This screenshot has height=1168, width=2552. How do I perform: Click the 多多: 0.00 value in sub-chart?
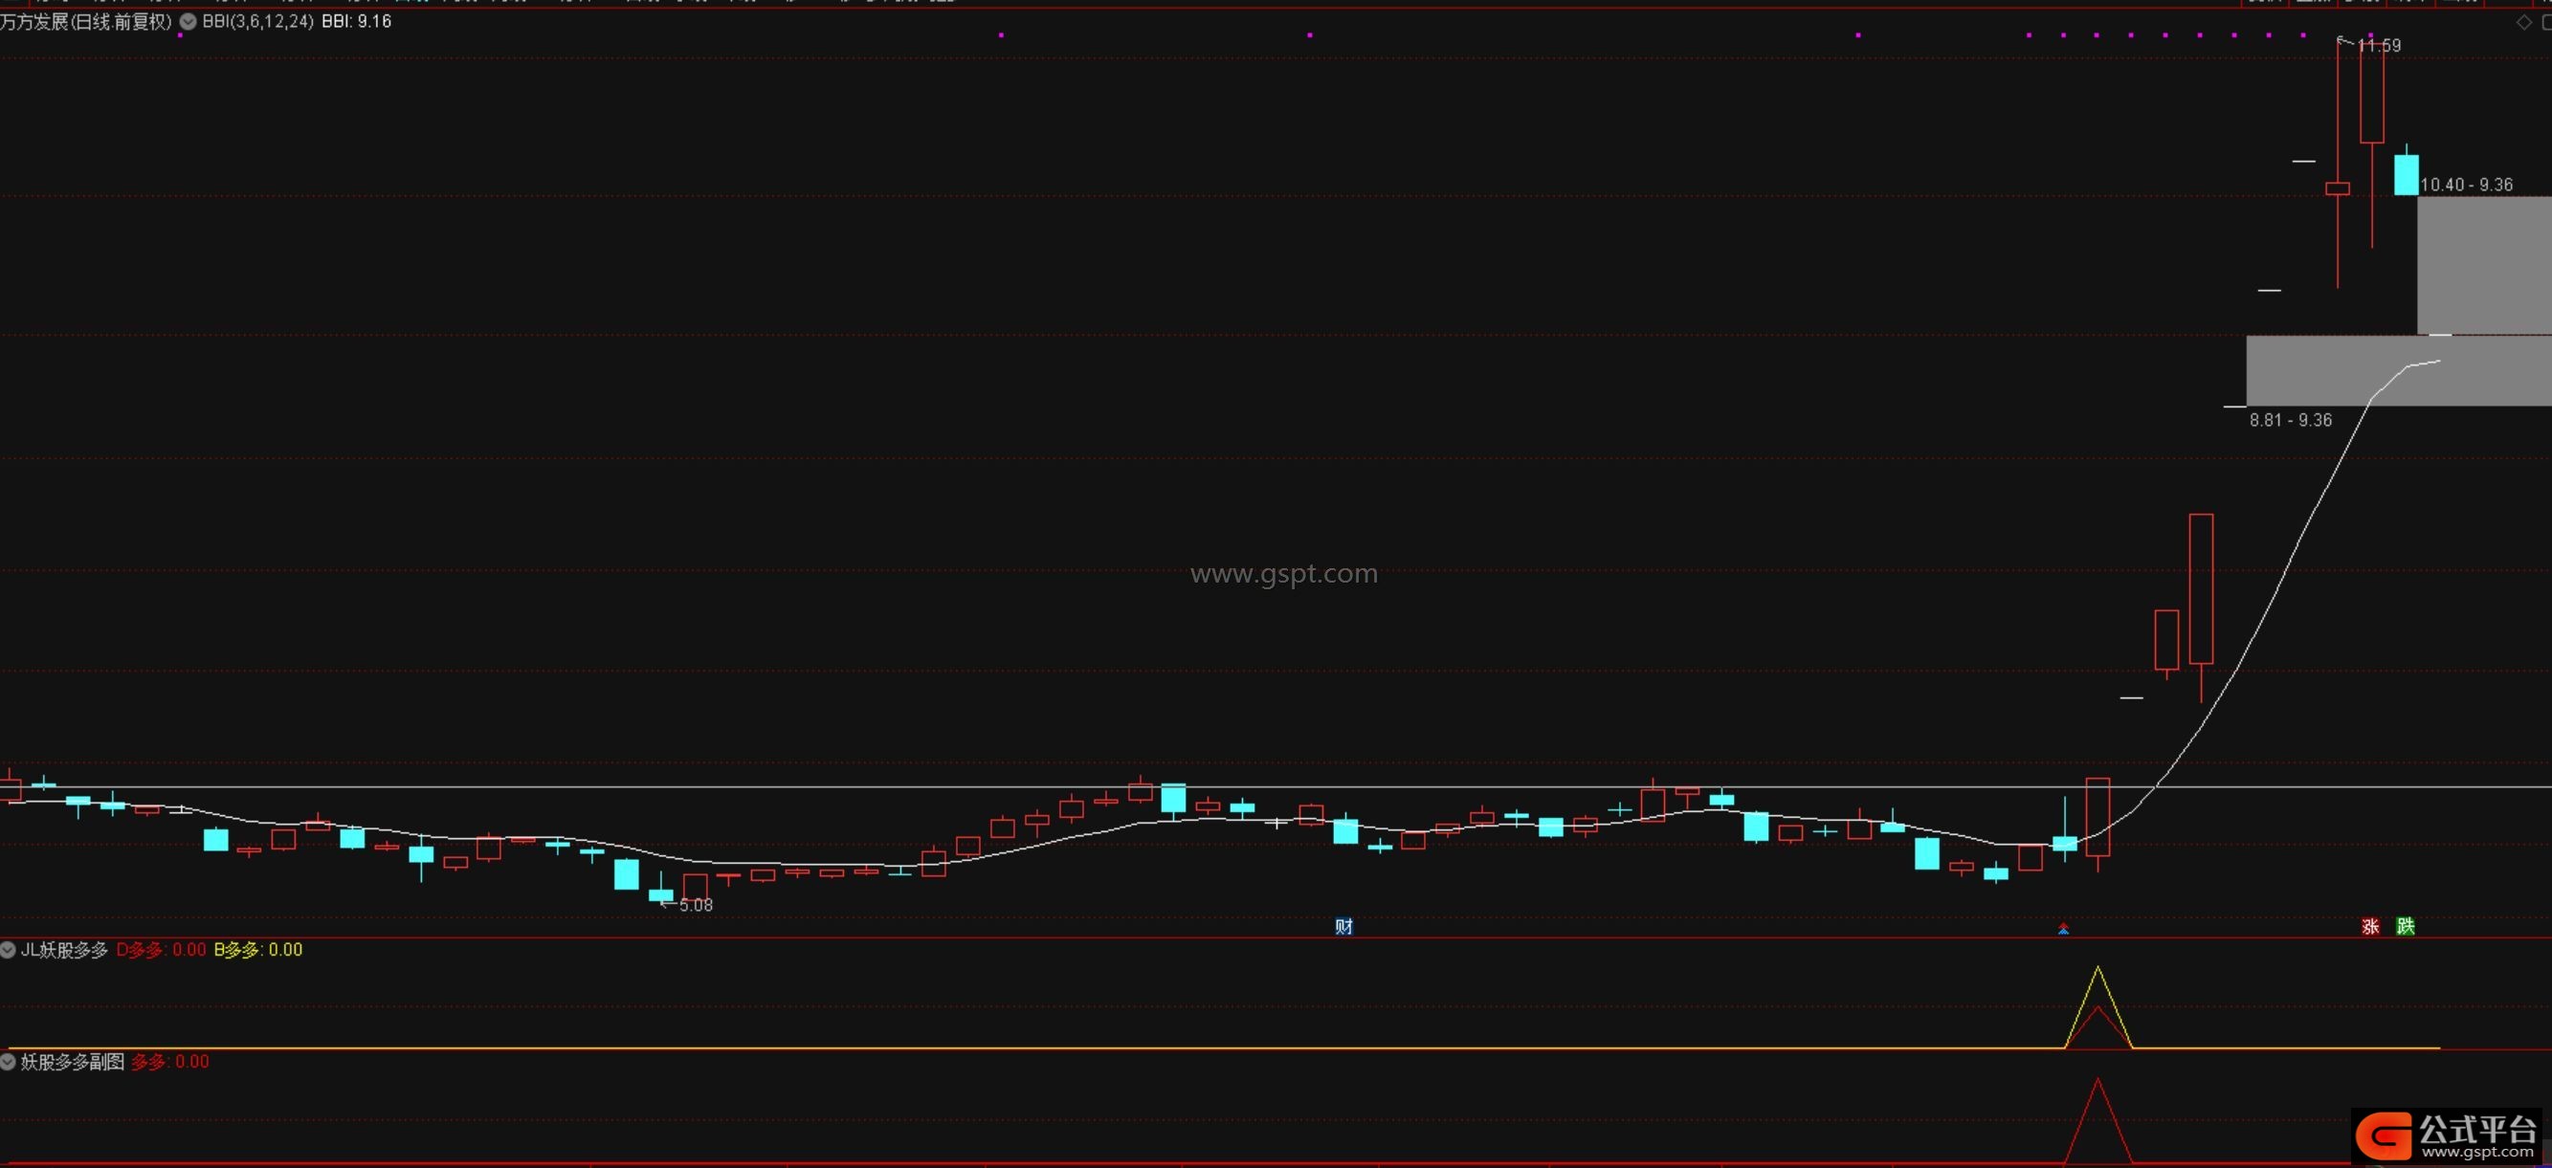(169, 1062)
